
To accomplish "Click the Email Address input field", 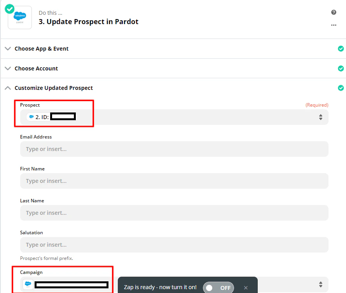I will (173, 149).
